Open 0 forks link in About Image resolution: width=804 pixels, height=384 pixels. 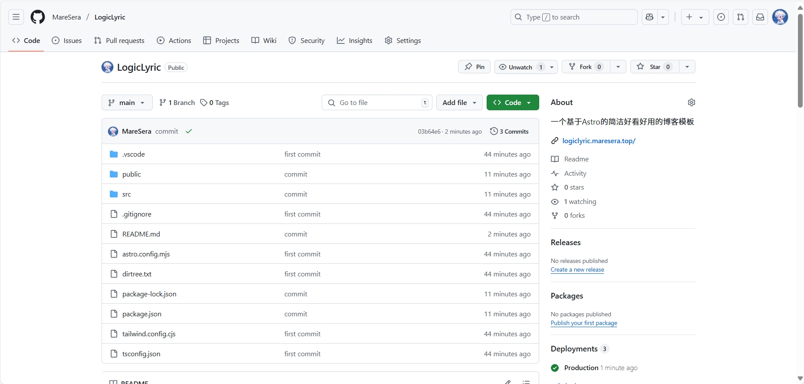[x=568, y=216]
